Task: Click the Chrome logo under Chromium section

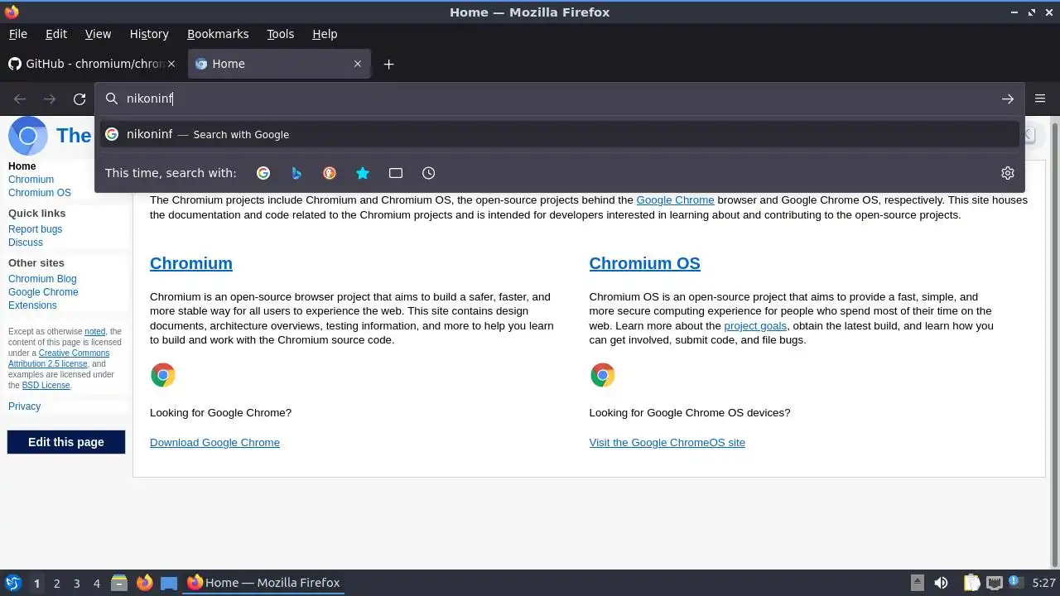Action: (163, 375)
